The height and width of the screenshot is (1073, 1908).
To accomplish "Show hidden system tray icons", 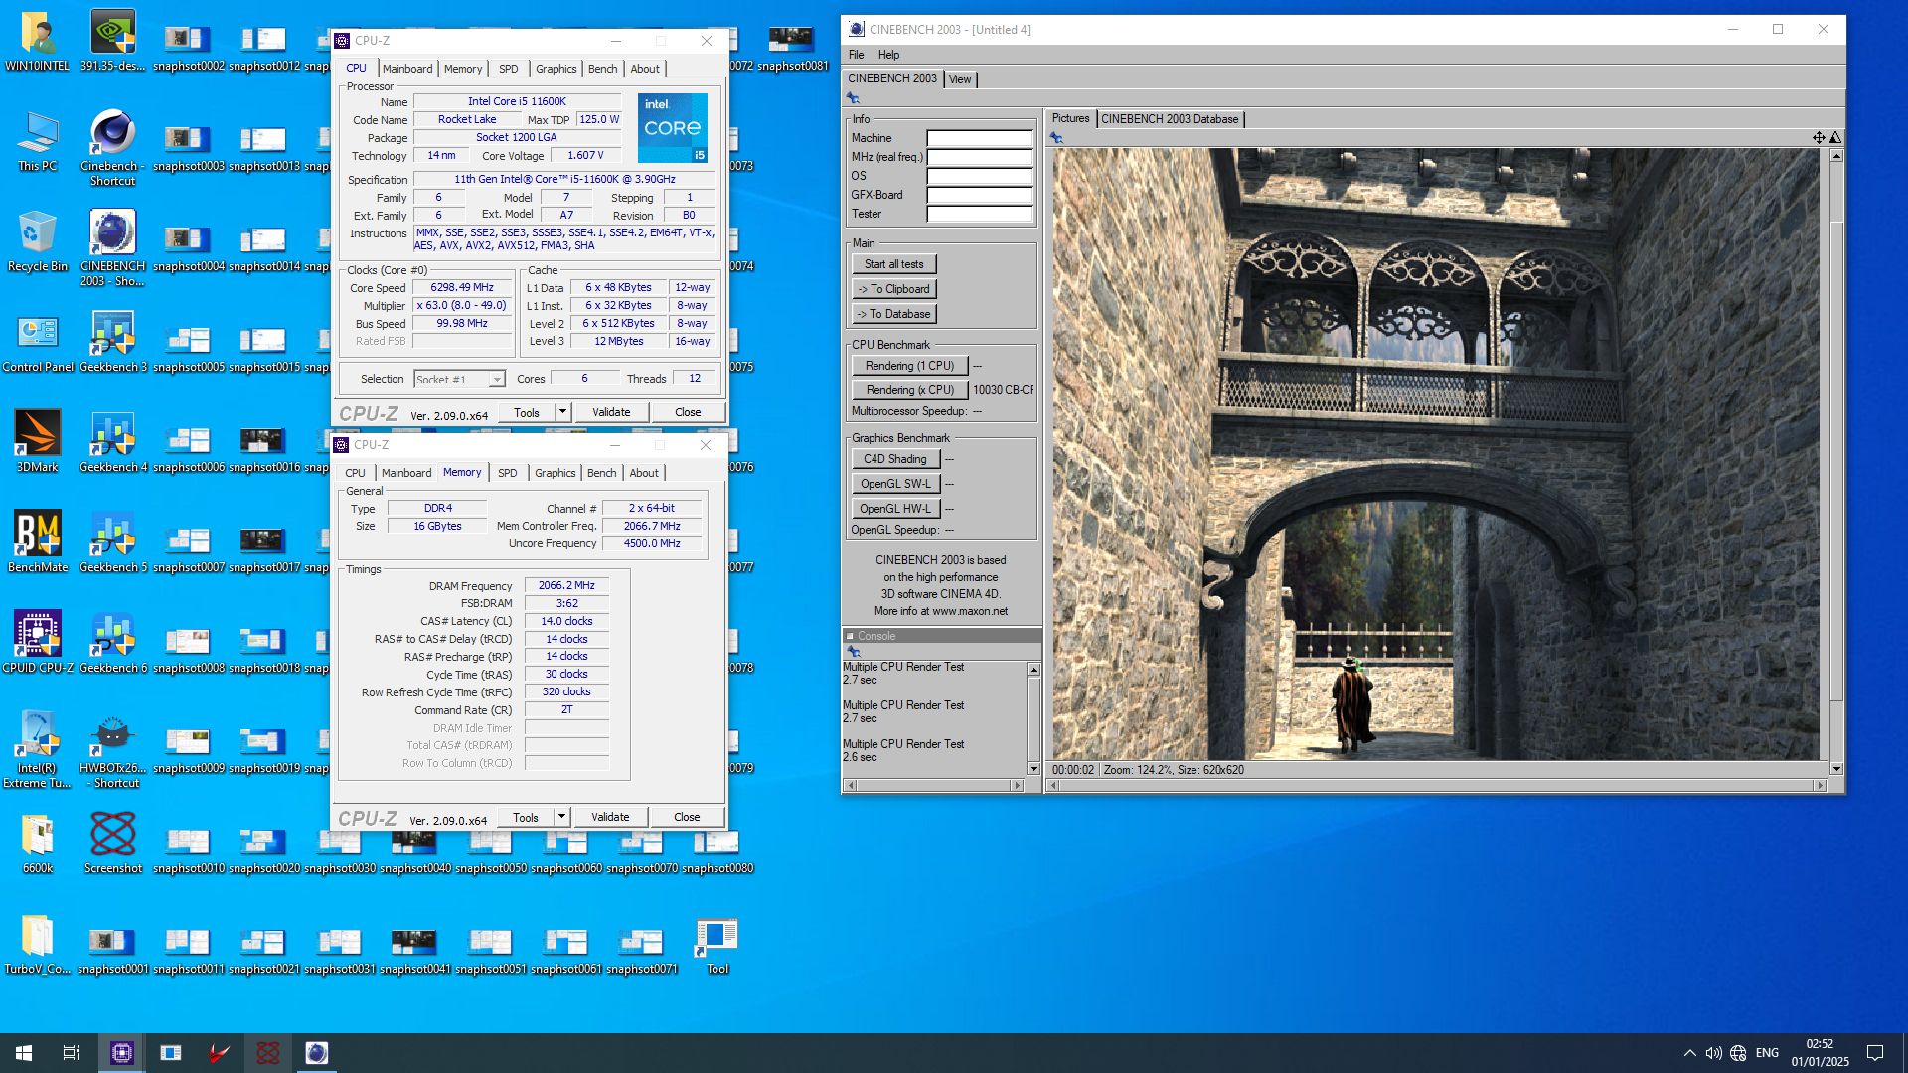I will (1689, 1053).
